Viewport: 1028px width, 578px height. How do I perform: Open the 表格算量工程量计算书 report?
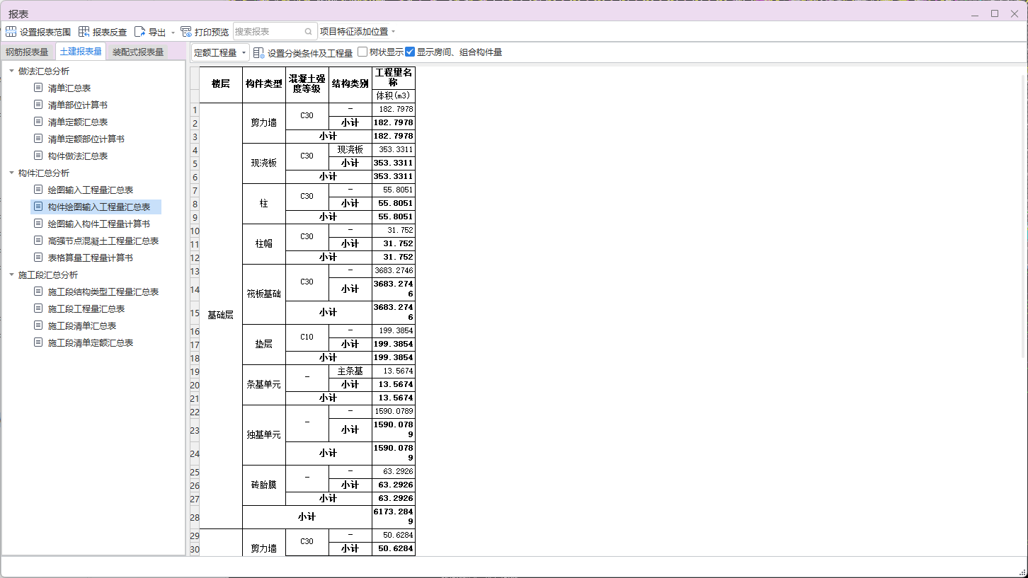91,258
